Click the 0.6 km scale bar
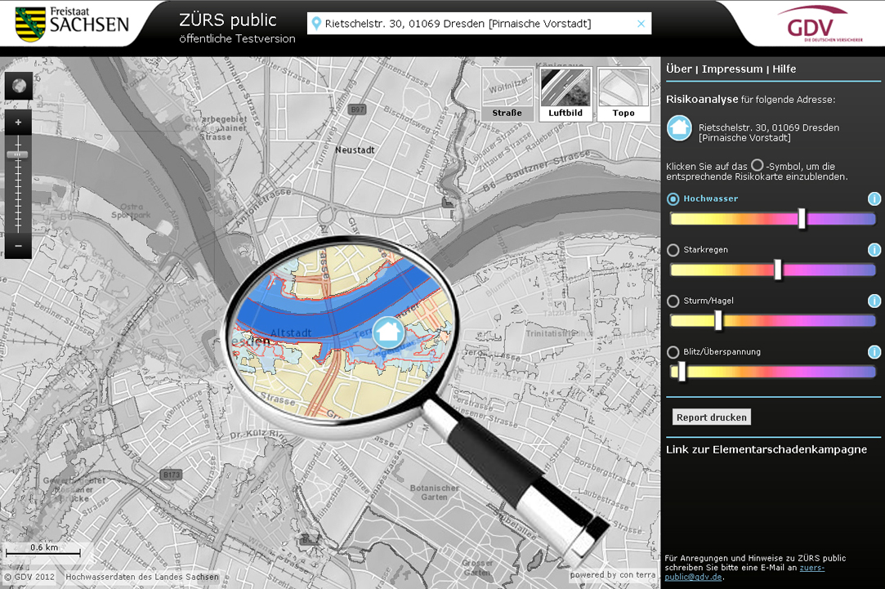The width and height of the screenshot is (885, 589). pos(43,551)
